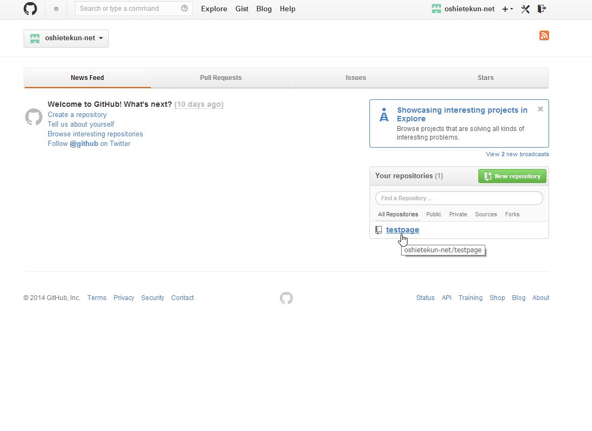Open the About footer link
This screenshot has width=592, height=431.
click(541, 298)
